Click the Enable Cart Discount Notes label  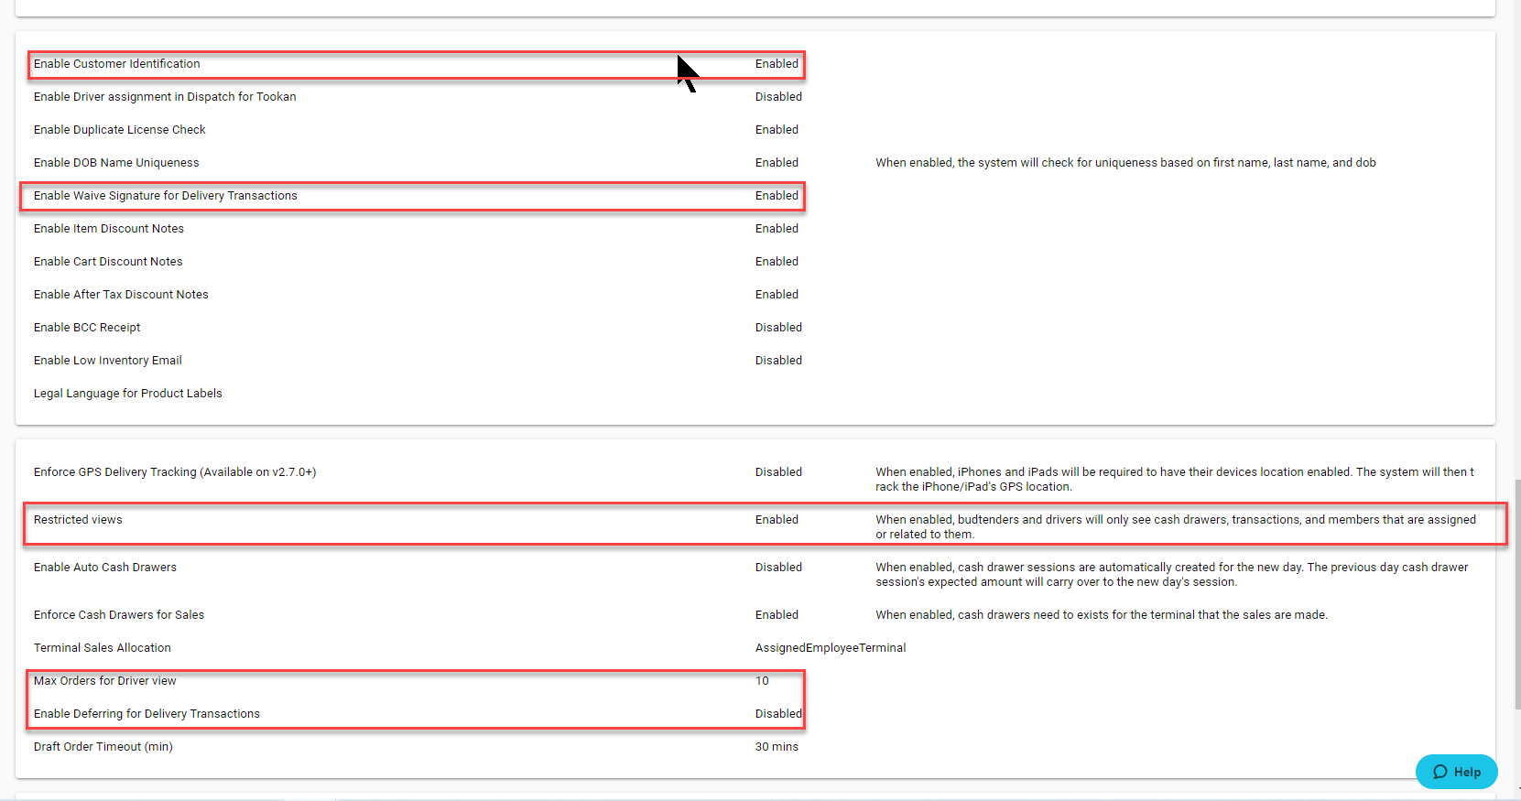(x=108, y=262)
